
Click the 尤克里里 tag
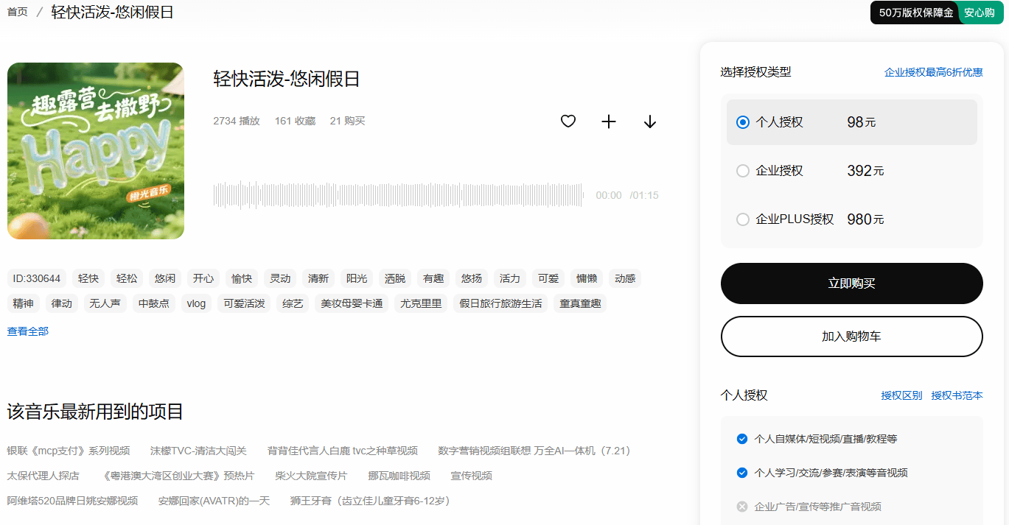click(x=421, y=303)
